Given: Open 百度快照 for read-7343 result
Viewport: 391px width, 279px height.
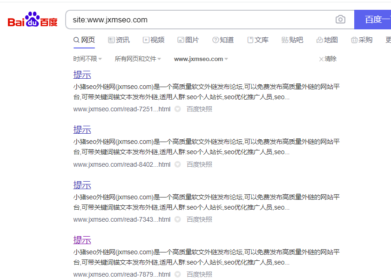Looking at the screenshot, I should [x=200, y=219].
